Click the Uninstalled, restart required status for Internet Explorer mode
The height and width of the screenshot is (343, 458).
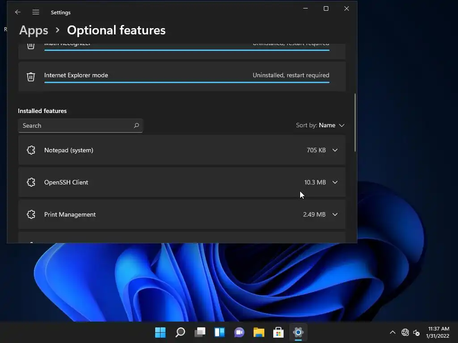[x=291, y=75]
